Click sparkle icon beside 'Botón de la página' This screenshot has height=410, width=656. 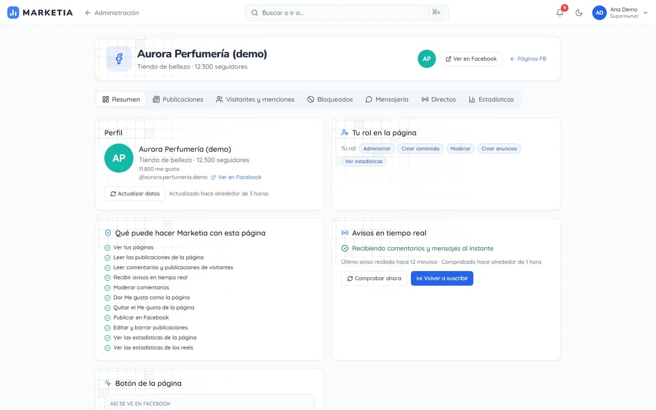(108, 383)
